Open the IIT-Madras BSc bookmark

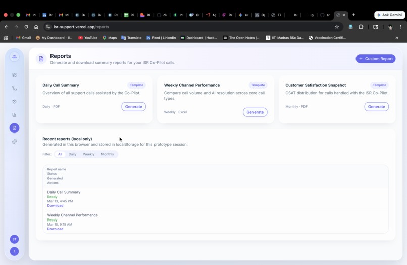(x=285, y=38)
